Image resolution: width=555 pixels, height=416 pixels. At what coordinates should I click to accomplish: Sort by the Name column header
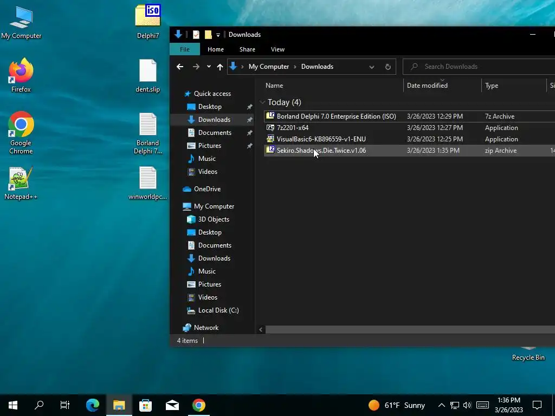[x=333, y=85]
